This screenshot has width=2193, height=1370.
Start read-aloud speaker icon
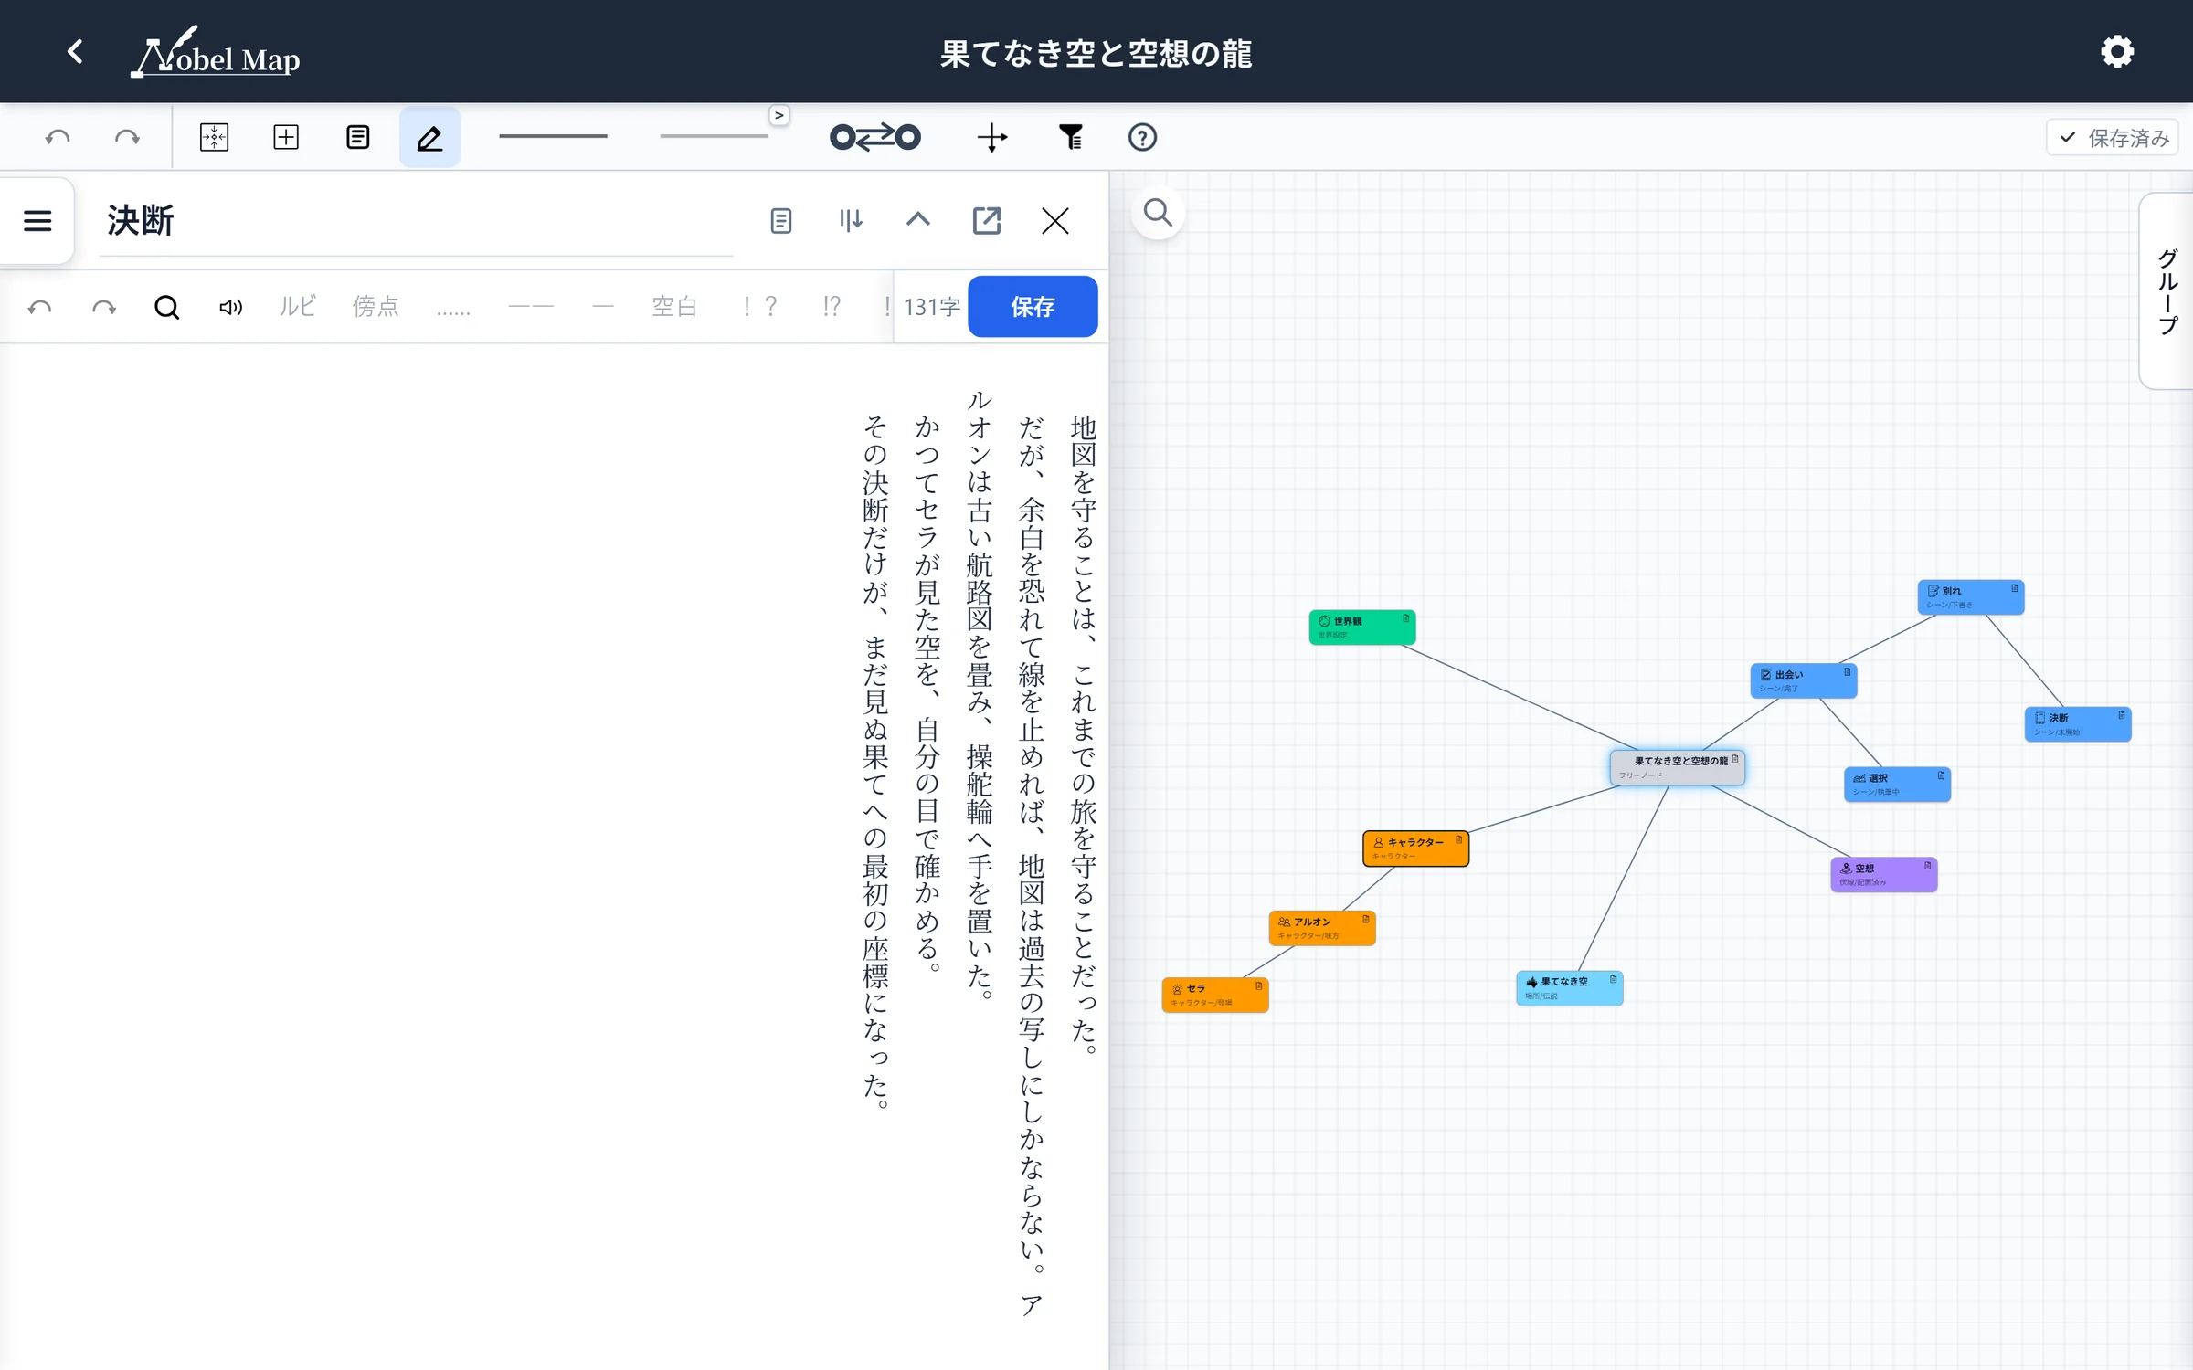click(230, 307)
